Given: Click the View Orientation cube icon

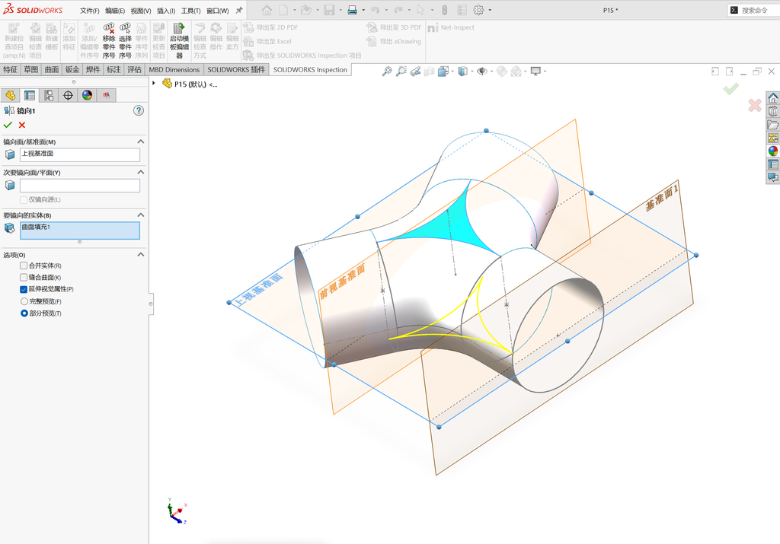Looking at the screenshot, I should (443, 72).
